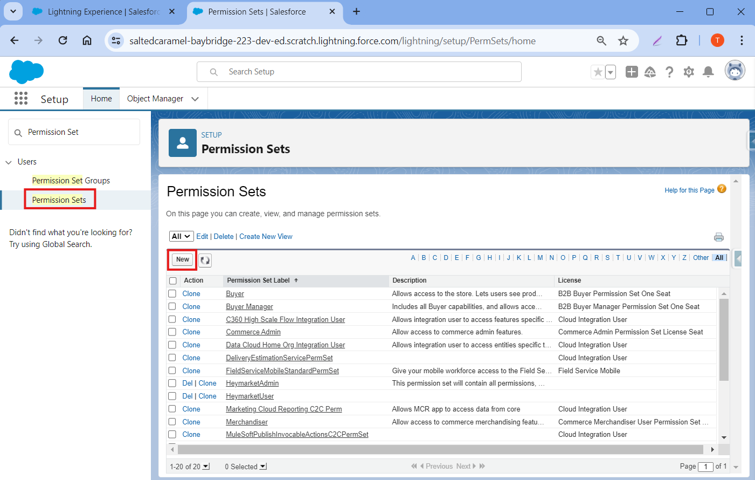
Task: Tick the checkbox for Buyer Manager row
Action: 172,306
